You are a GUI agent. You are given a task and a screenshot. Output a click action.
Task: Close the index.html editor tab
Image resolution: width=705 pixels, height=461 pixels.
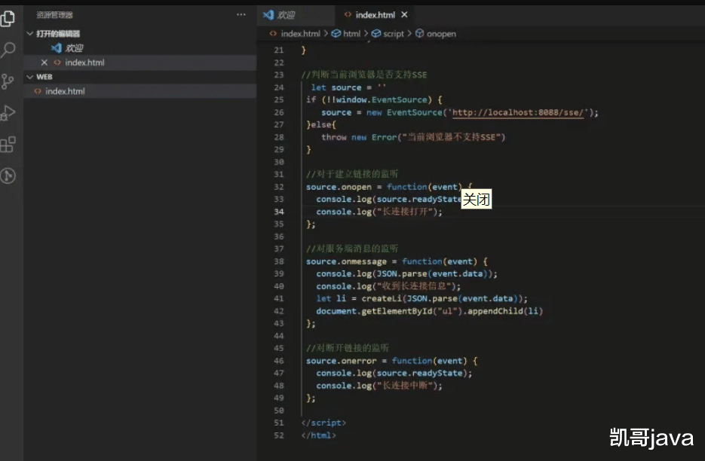[x=405, y=15]
